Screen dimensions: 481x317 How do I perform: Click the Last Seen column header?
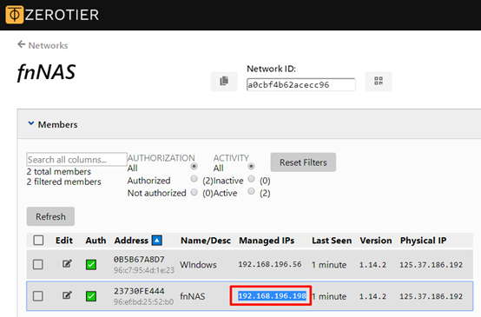click(x=332, y=241)
